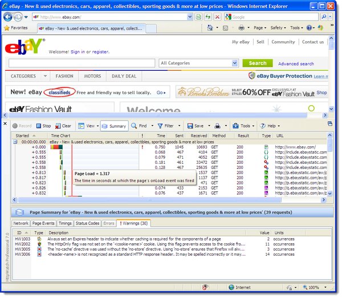The image size is (342, 298).
Task: Open the HttpWatch Tools menu
Action: pyautogui.click(x=243, y=126)
